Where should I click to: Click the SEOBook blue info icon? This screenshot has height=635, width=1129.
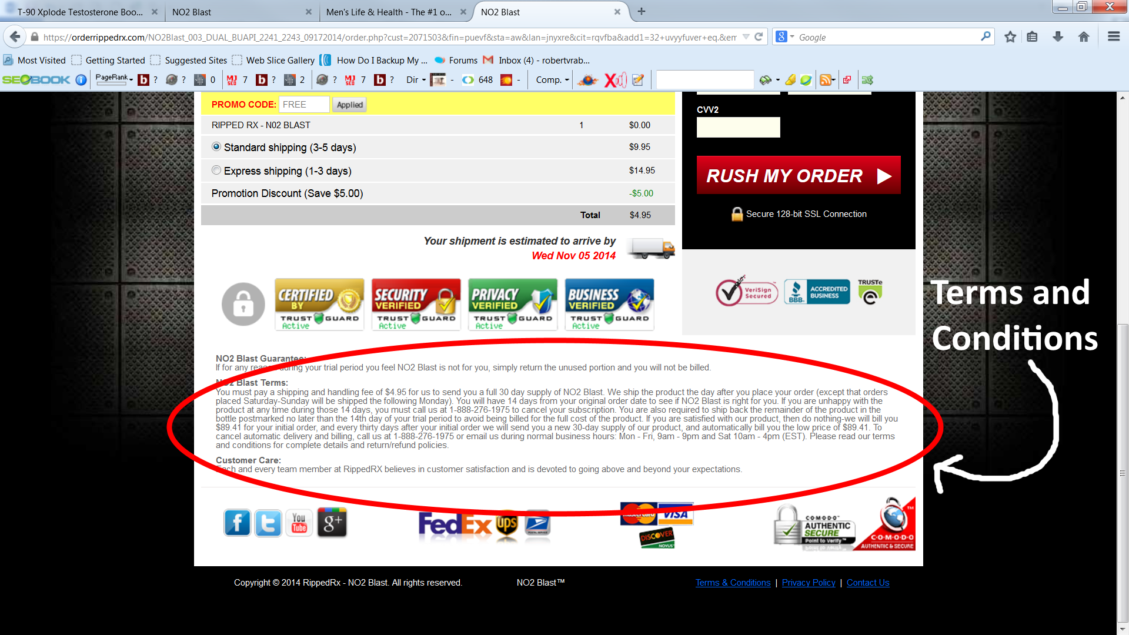81,79
